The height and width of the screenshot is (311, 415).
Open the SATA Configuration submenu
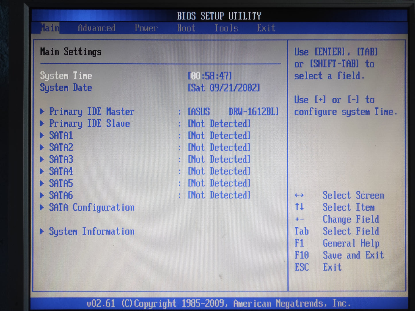tap(92, 207)
